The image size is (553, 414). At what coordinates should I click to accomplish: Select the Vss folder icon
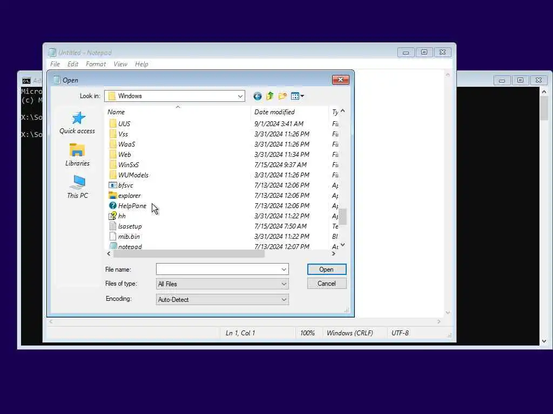click(112, 134)
